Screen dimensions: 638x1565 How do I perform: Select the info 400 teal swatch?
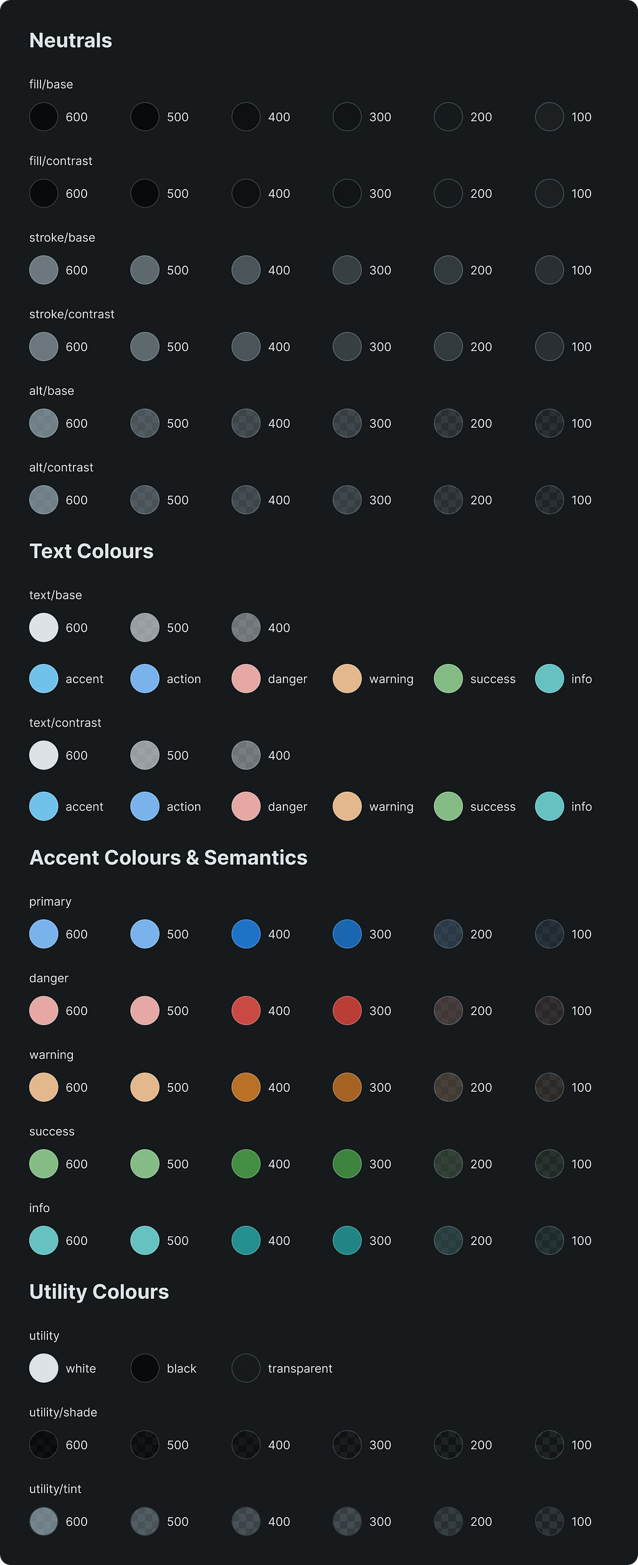pos(245,1241)
